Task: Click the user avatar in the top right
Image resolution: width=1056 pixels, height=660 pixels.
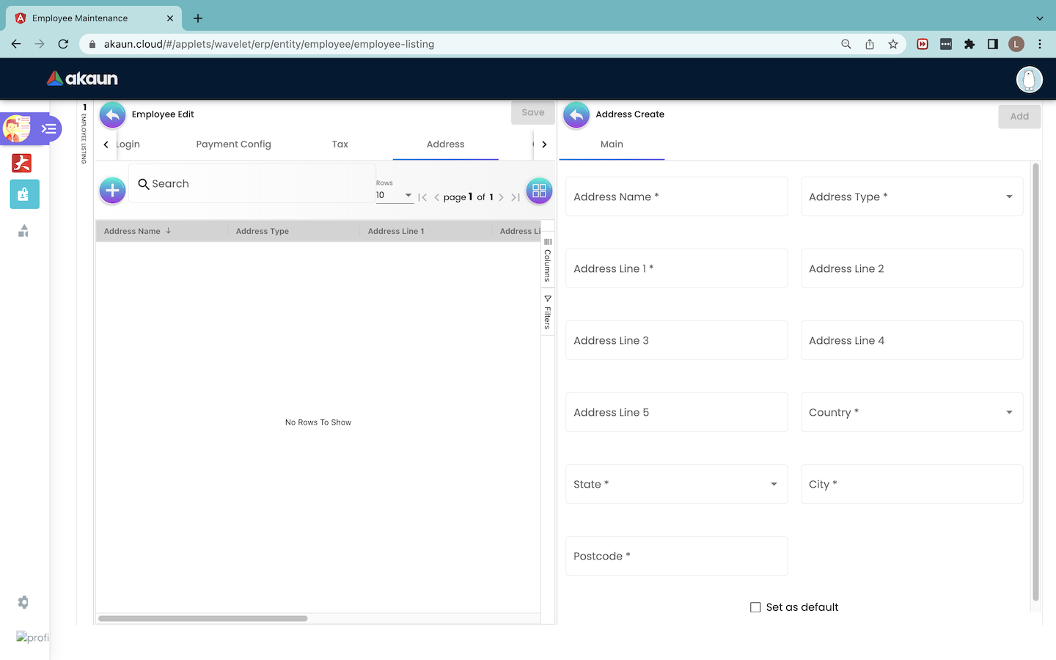Action: pos(1029,79)
